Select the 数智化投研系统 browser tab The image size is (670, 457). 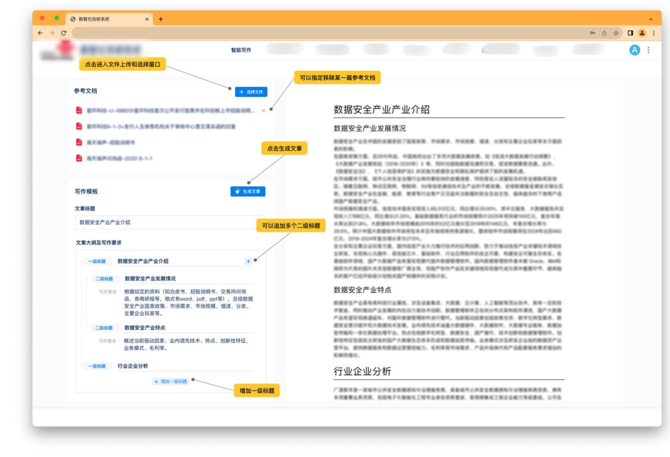[109, 19]
